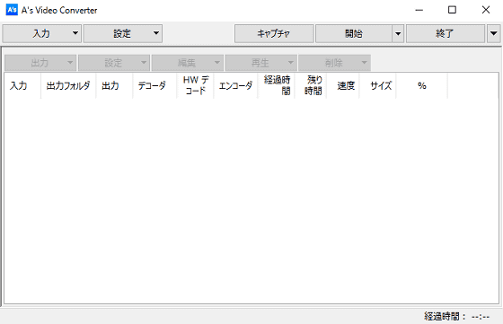This screenshot has width=503, height=324.
Task: Click the 速度 column header
Action: coord(343,86)
